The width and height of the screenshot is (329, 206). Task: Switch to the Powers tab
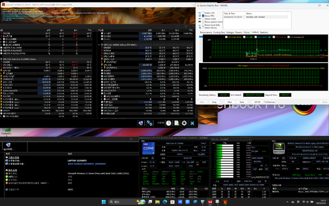[239, 32]
